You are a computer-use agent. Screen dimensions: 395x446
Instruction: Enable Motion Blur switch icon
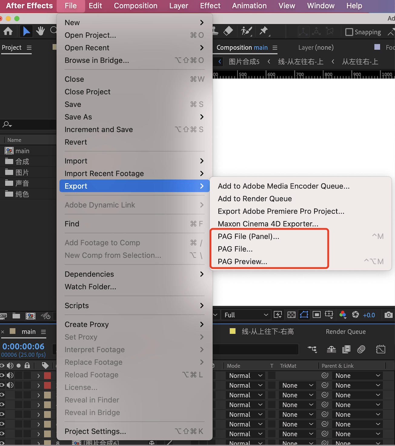(x=361, y=349)
